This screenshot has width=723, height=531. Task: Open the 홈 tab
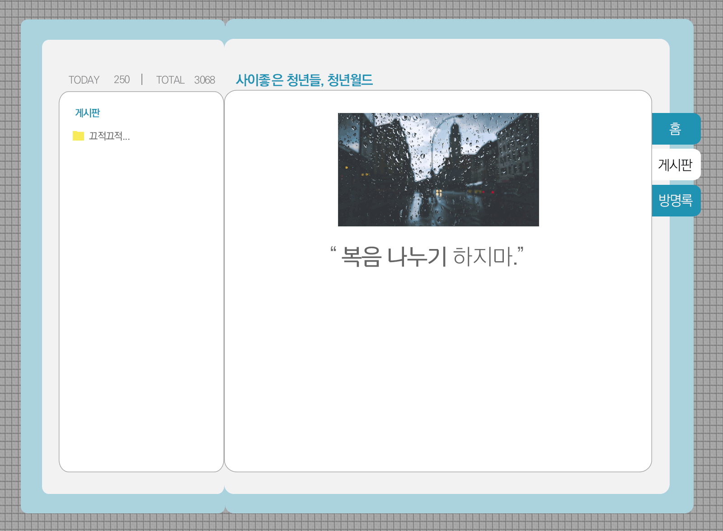676,129
